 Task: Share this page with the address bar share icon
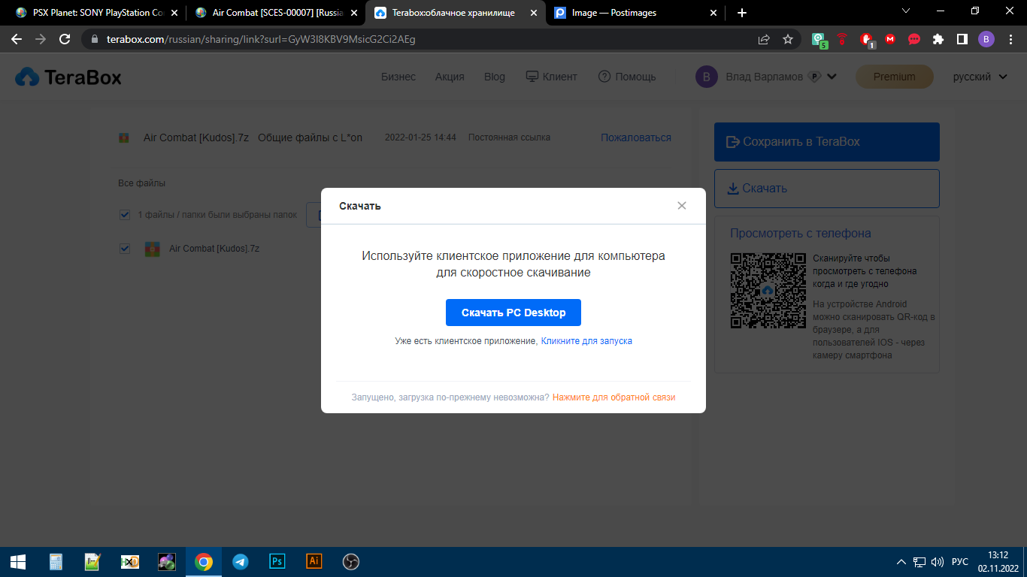pyautogui.click(x=764, y=39)
